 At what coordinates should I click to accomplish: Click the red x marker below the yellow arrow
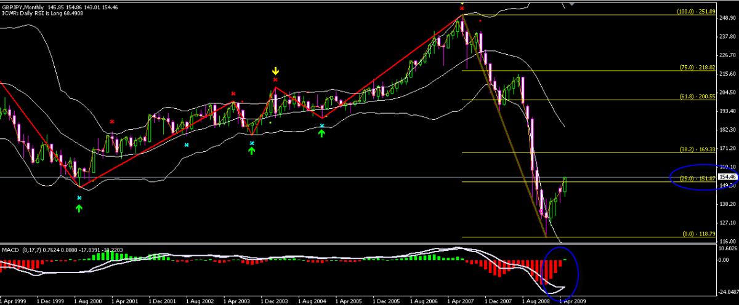pyautogui.click(x=275, y=80)
